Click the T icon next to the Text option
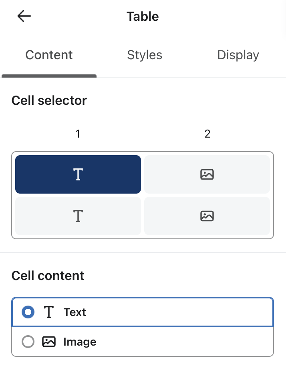286x368 pixels. click(x=48, y=312)
